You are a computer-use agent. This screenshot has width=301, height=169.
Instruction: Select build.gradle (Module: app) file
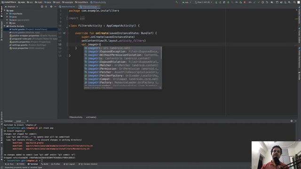point(30,32)
